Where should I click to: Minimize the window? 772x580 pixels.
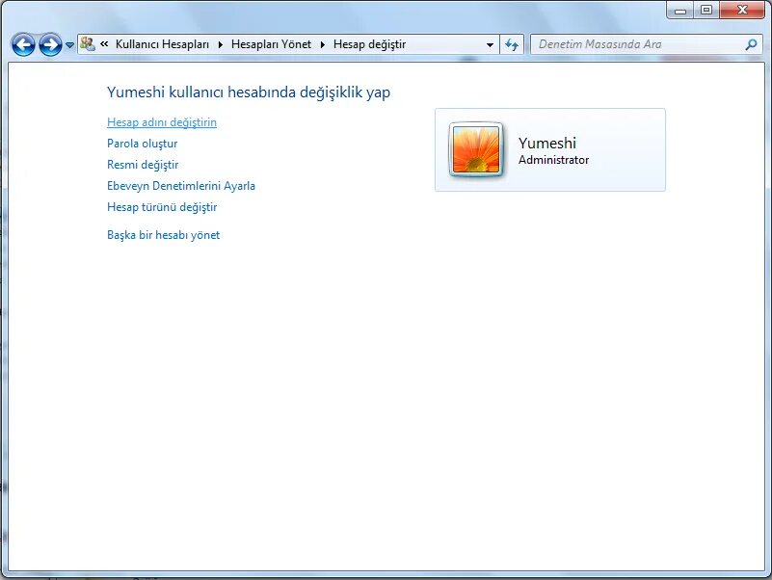coord(680,10)
